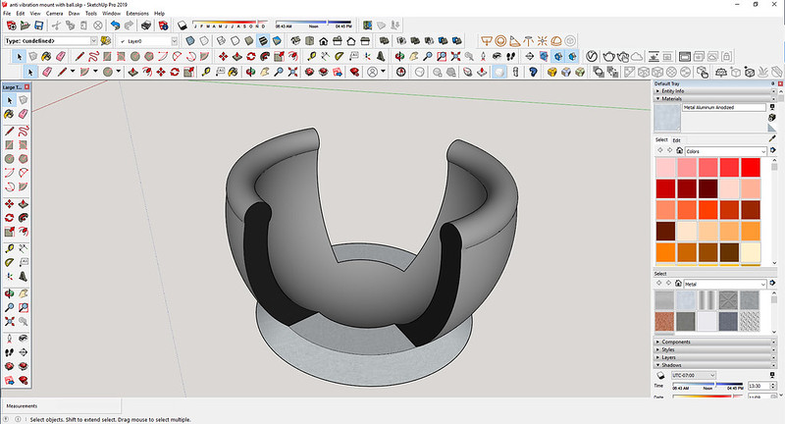This screenshot has width=785, height=424.
Task: Choose the Tape Measure in the Large Tool Set
Action: (x=9, y=248)
